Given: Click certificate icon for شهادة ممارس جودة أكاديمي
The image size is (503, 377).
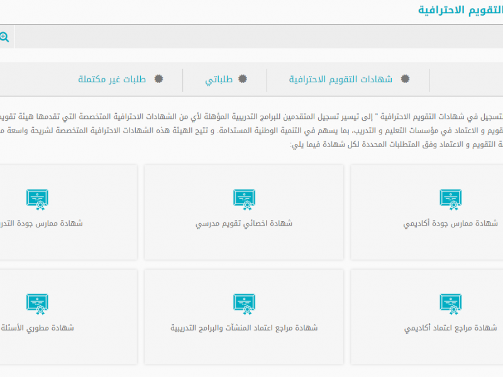Looking at the screenshot, I should tap(451, 200).
